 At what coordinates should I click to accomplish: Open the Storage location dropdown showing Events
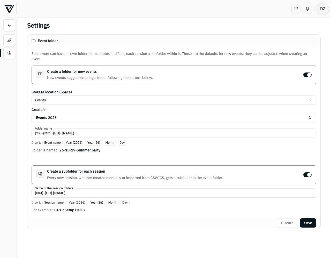pos(174,100)
